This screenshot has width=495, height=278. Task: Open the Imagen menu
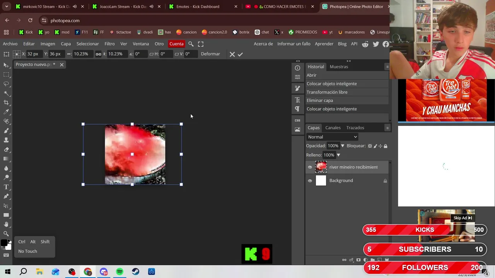point(48,44)
